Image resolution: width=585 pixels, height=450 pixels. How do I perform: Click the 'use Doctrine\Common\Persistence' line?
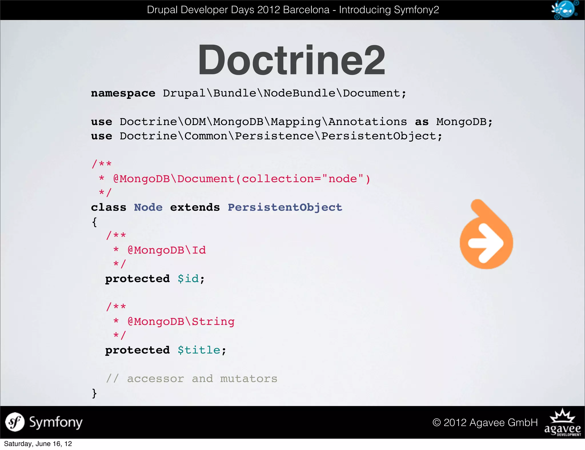coord(267,136)
